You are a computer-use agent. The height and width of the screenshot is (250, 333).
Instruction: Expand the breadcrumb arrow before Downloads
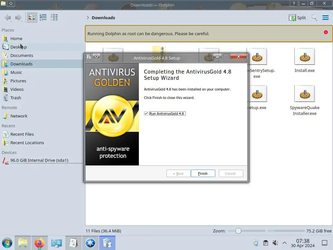pyautogui.click(x=88, y=18)
